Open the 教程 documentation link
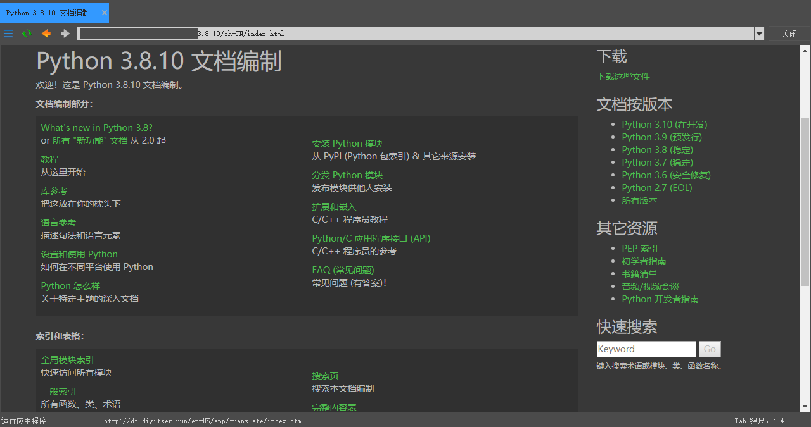Viewport: 811px width, 427px height. pos(49,159)
